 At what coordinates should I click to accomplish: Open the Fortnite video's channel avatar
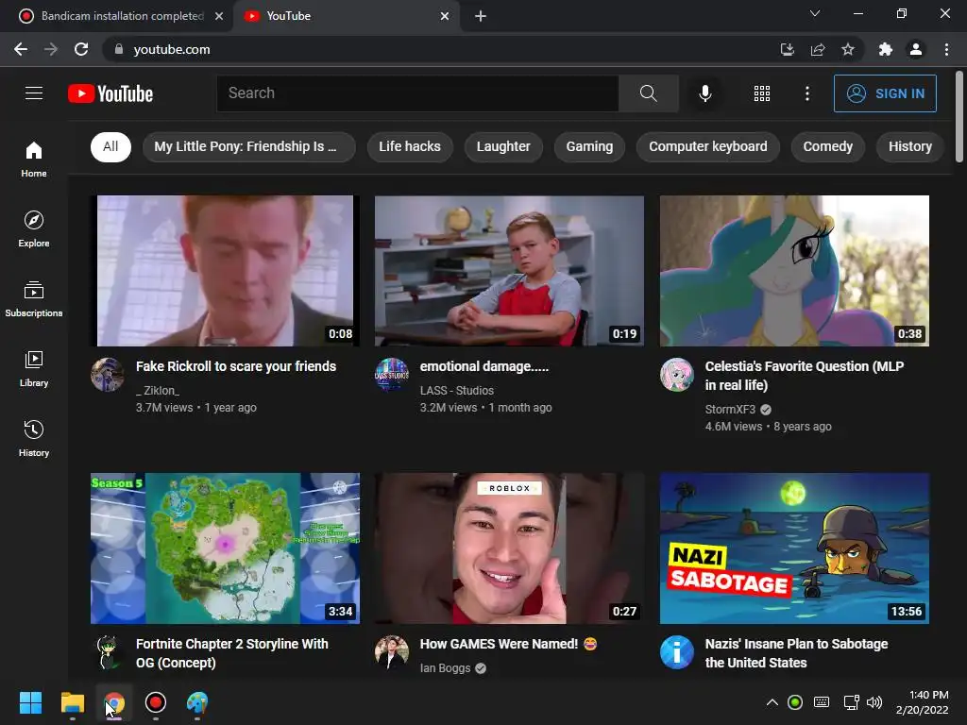[x=108, y=651]
